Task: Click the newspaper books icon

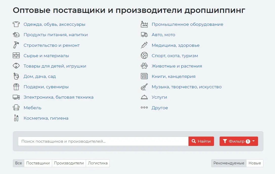Action: (144, 76)
